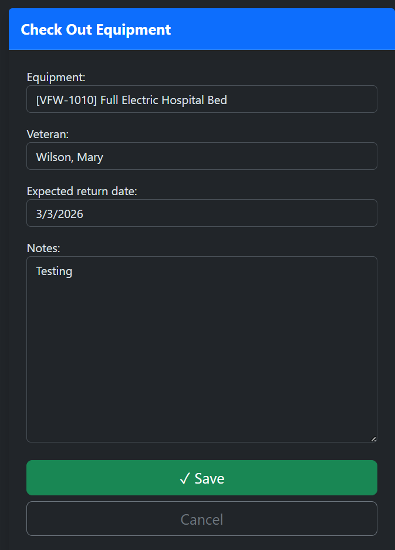Select the text Testing in the Notes box
Image resolution: width=395 pixels, height=550 pixels.
(54, 271)
